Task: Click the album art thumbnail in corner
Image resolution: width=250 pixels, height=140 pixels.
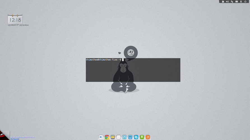Action: [4, 135]
